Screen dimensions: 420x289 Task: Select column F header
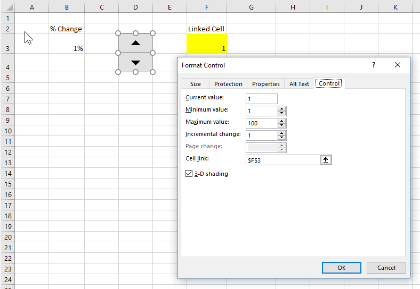pyautogui.click(x=207, y=7)
